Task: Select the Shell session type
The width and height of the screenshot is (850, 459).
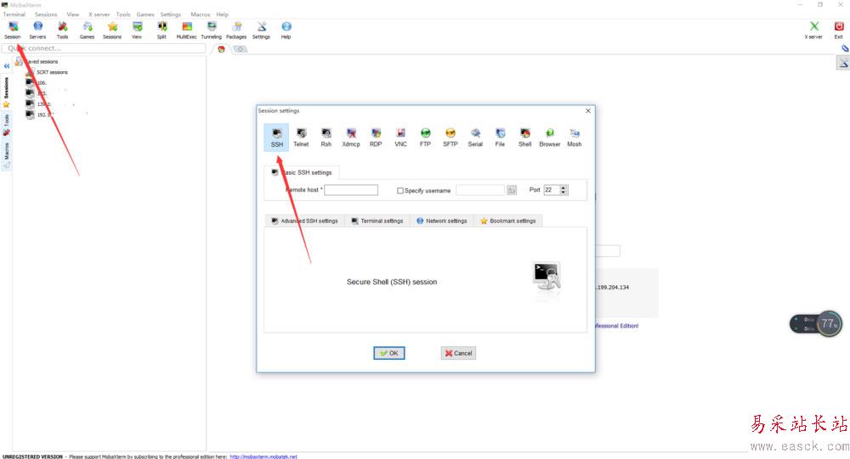Action: click(x=524, y=137)
